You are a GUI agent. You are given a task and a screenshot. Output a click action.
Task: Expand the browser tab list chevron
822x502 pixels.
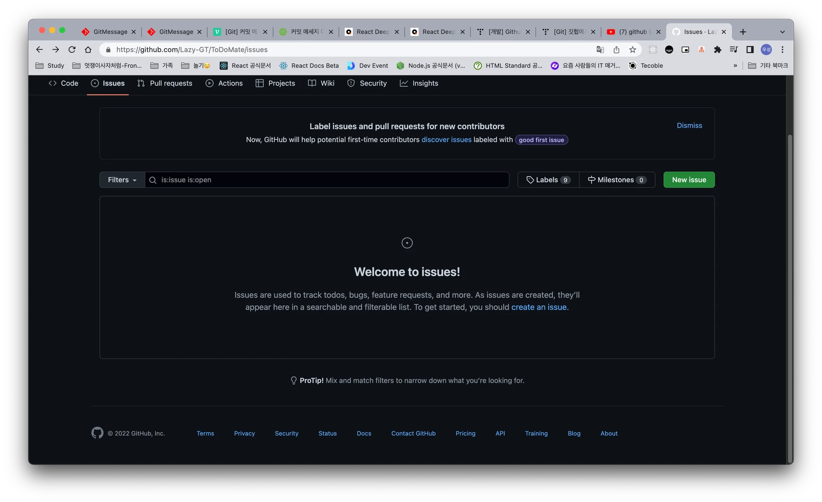pos(782,32)
